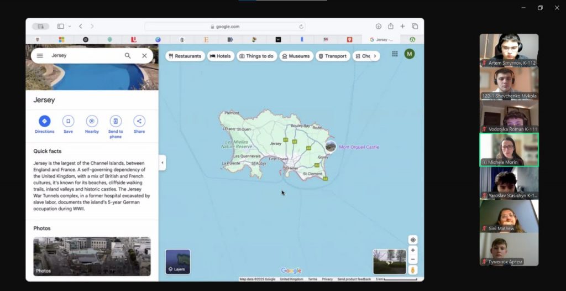Click the search magnifier icon
The image size is (566, 291).
click(x=128, y=56)
